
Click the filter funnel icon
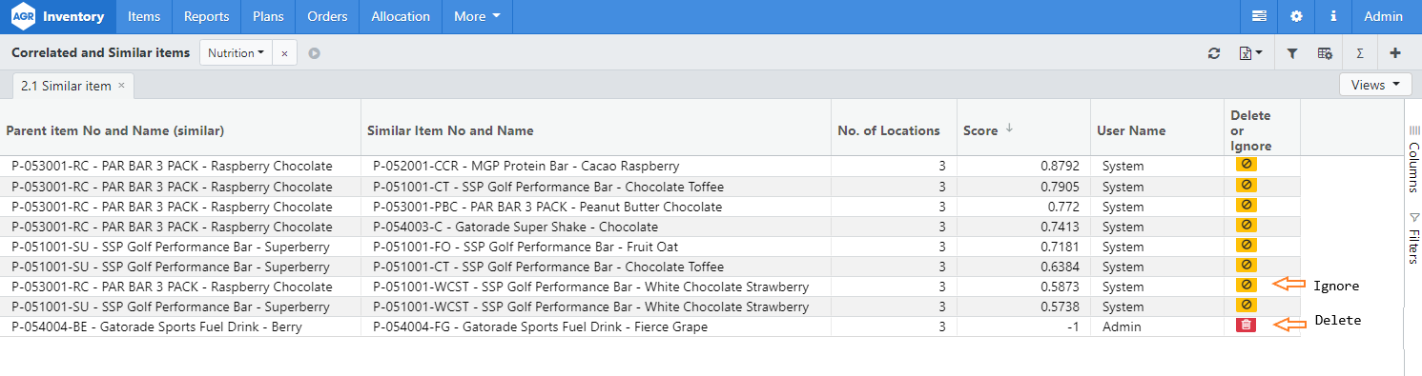(x=1292, y=53)
